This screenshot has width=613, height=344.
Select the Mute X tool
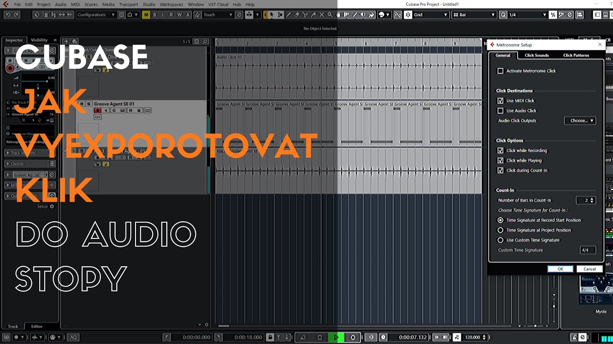322,15
